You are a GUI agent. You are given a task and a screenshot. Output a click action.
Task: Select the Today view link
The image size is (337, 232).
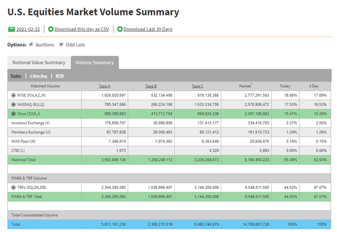[x=16, y=76]
